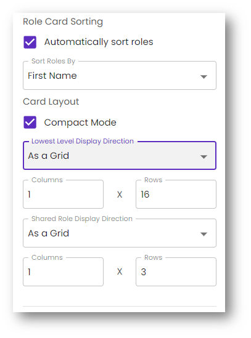Disable the Compact Mode checkbox
This screenshot has width=251, height=338.
tap(30, 123)
